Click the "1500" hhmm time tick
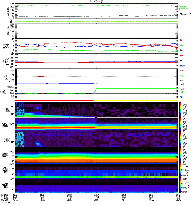The image size is (193, 206). pos(97,201)
